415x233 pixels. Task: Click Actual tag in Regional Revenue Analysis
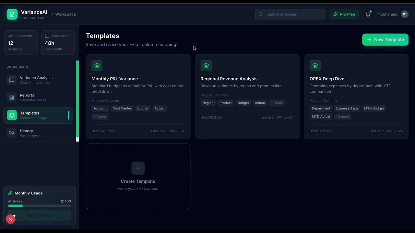click(260, 103)
